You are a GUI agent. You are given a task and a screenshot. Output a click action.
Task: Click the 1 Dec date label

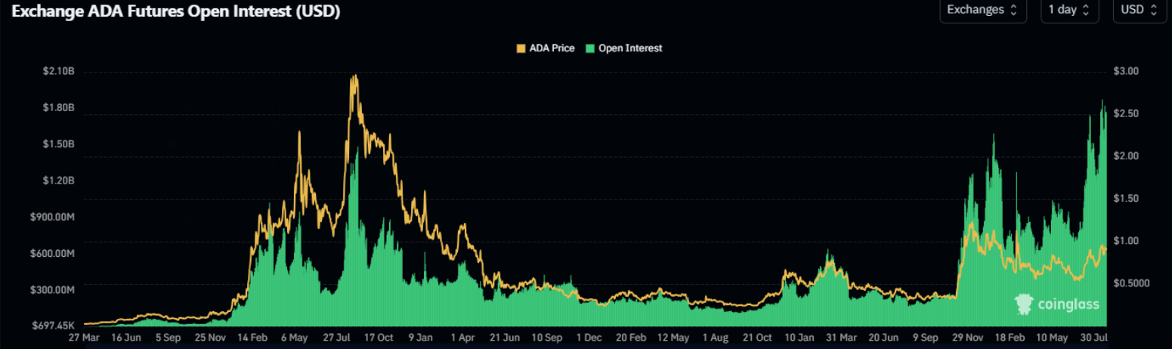point(589,338)
